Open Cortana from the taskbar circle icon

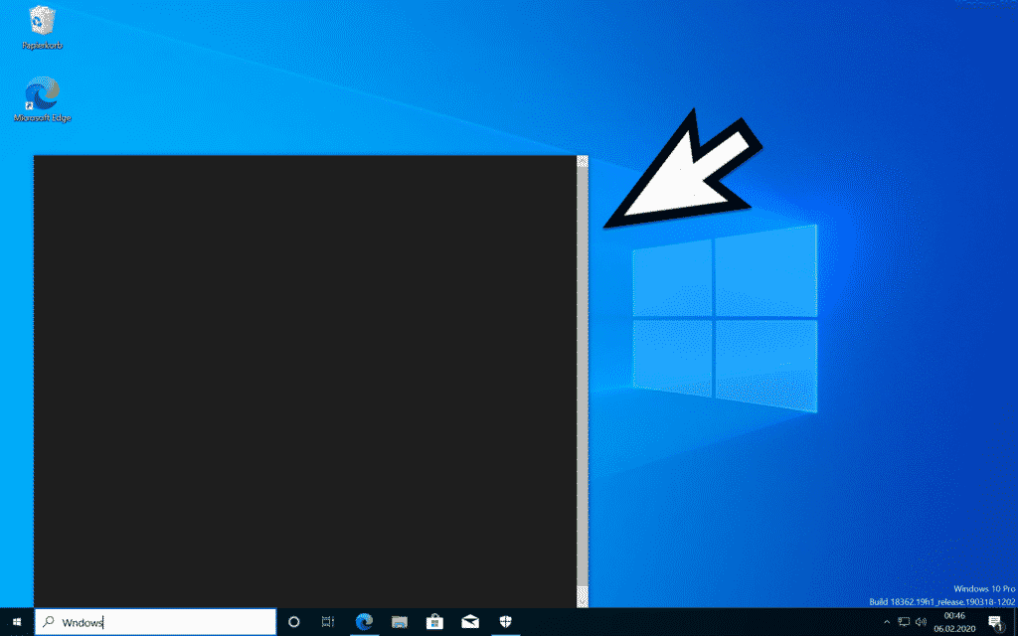coord(293,622)
